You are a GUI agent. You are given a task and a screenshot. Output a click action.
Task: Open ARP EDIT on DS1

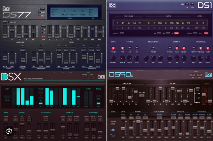[x=192, y=4]
